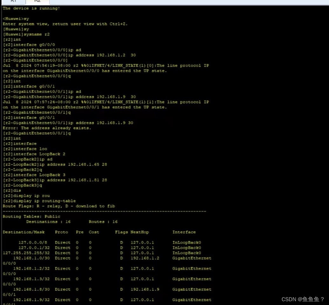Click destination '127.0.0.0/8' in routing table
Screen dimensions: 329x305
(33, 243)
